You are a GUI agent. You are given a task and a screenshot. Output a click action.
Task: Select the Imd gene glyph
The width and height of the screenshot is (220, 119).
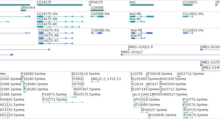pos(142,5)
